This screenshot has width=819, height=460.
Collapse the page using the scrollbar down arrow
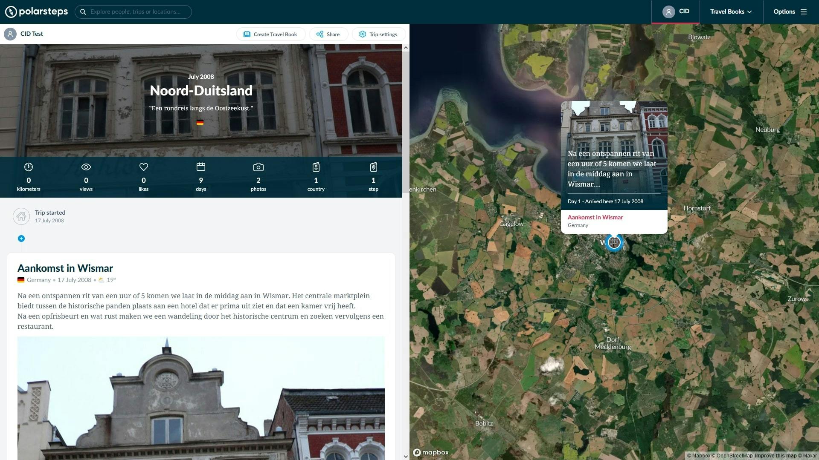pyautogui.click(x=406, y=456)
